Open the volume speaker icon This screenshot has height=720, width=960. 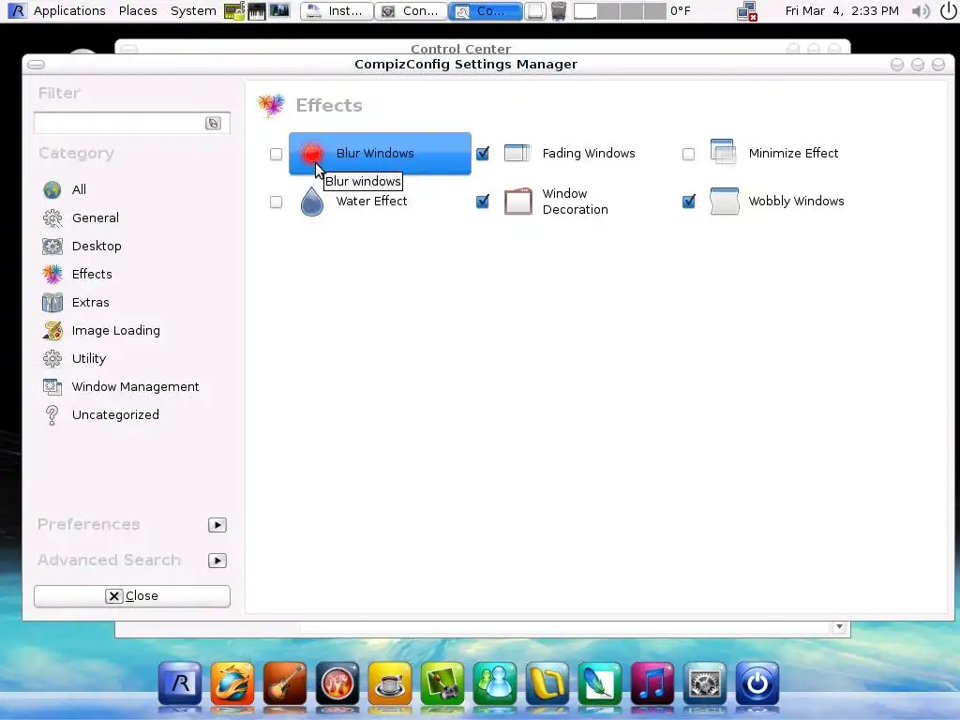(921, 11)
